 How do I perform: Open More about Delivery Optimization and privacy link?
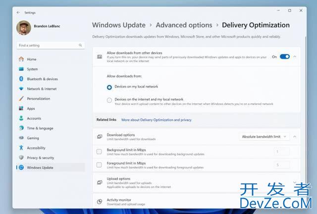coord(157,120)
